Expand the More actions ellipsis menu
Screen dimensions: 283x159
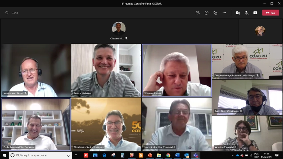pyautogui.click(x=224, y=13)
